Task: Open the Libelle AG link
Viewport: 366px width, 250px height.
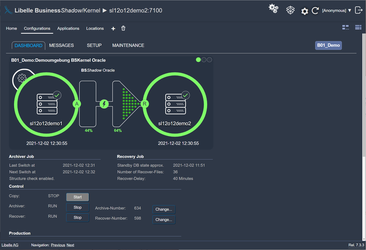Action: pyautogui.click(x=10, y=245)
